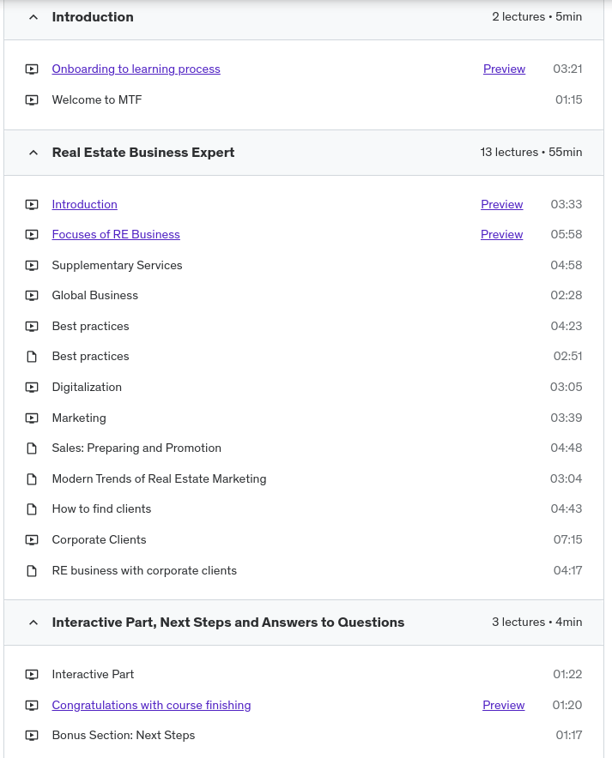
Task: Click video icon next to Digitalization
Action: click(32, 388)
